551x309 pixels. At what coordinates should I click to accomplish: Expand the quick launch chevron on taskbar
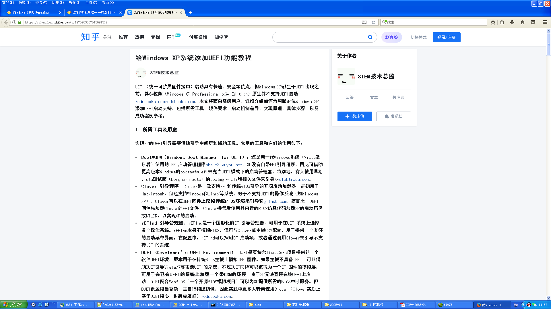coord(53,304)
